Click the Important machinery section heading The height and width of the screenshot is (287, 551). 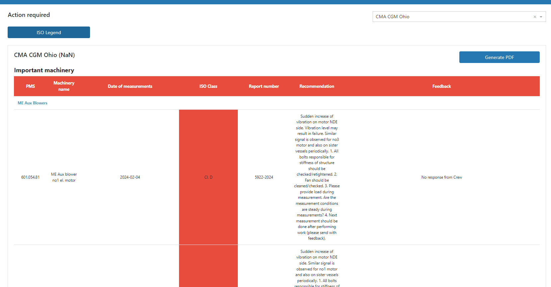[44, 70]
